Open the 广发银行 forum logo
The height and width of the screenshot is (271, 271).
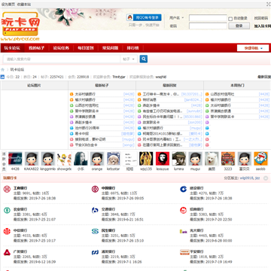pos(7,252)
